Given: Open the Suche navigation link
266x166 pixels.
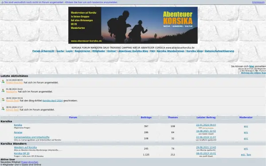Looking at the screenshot, I should click(60, 51).
